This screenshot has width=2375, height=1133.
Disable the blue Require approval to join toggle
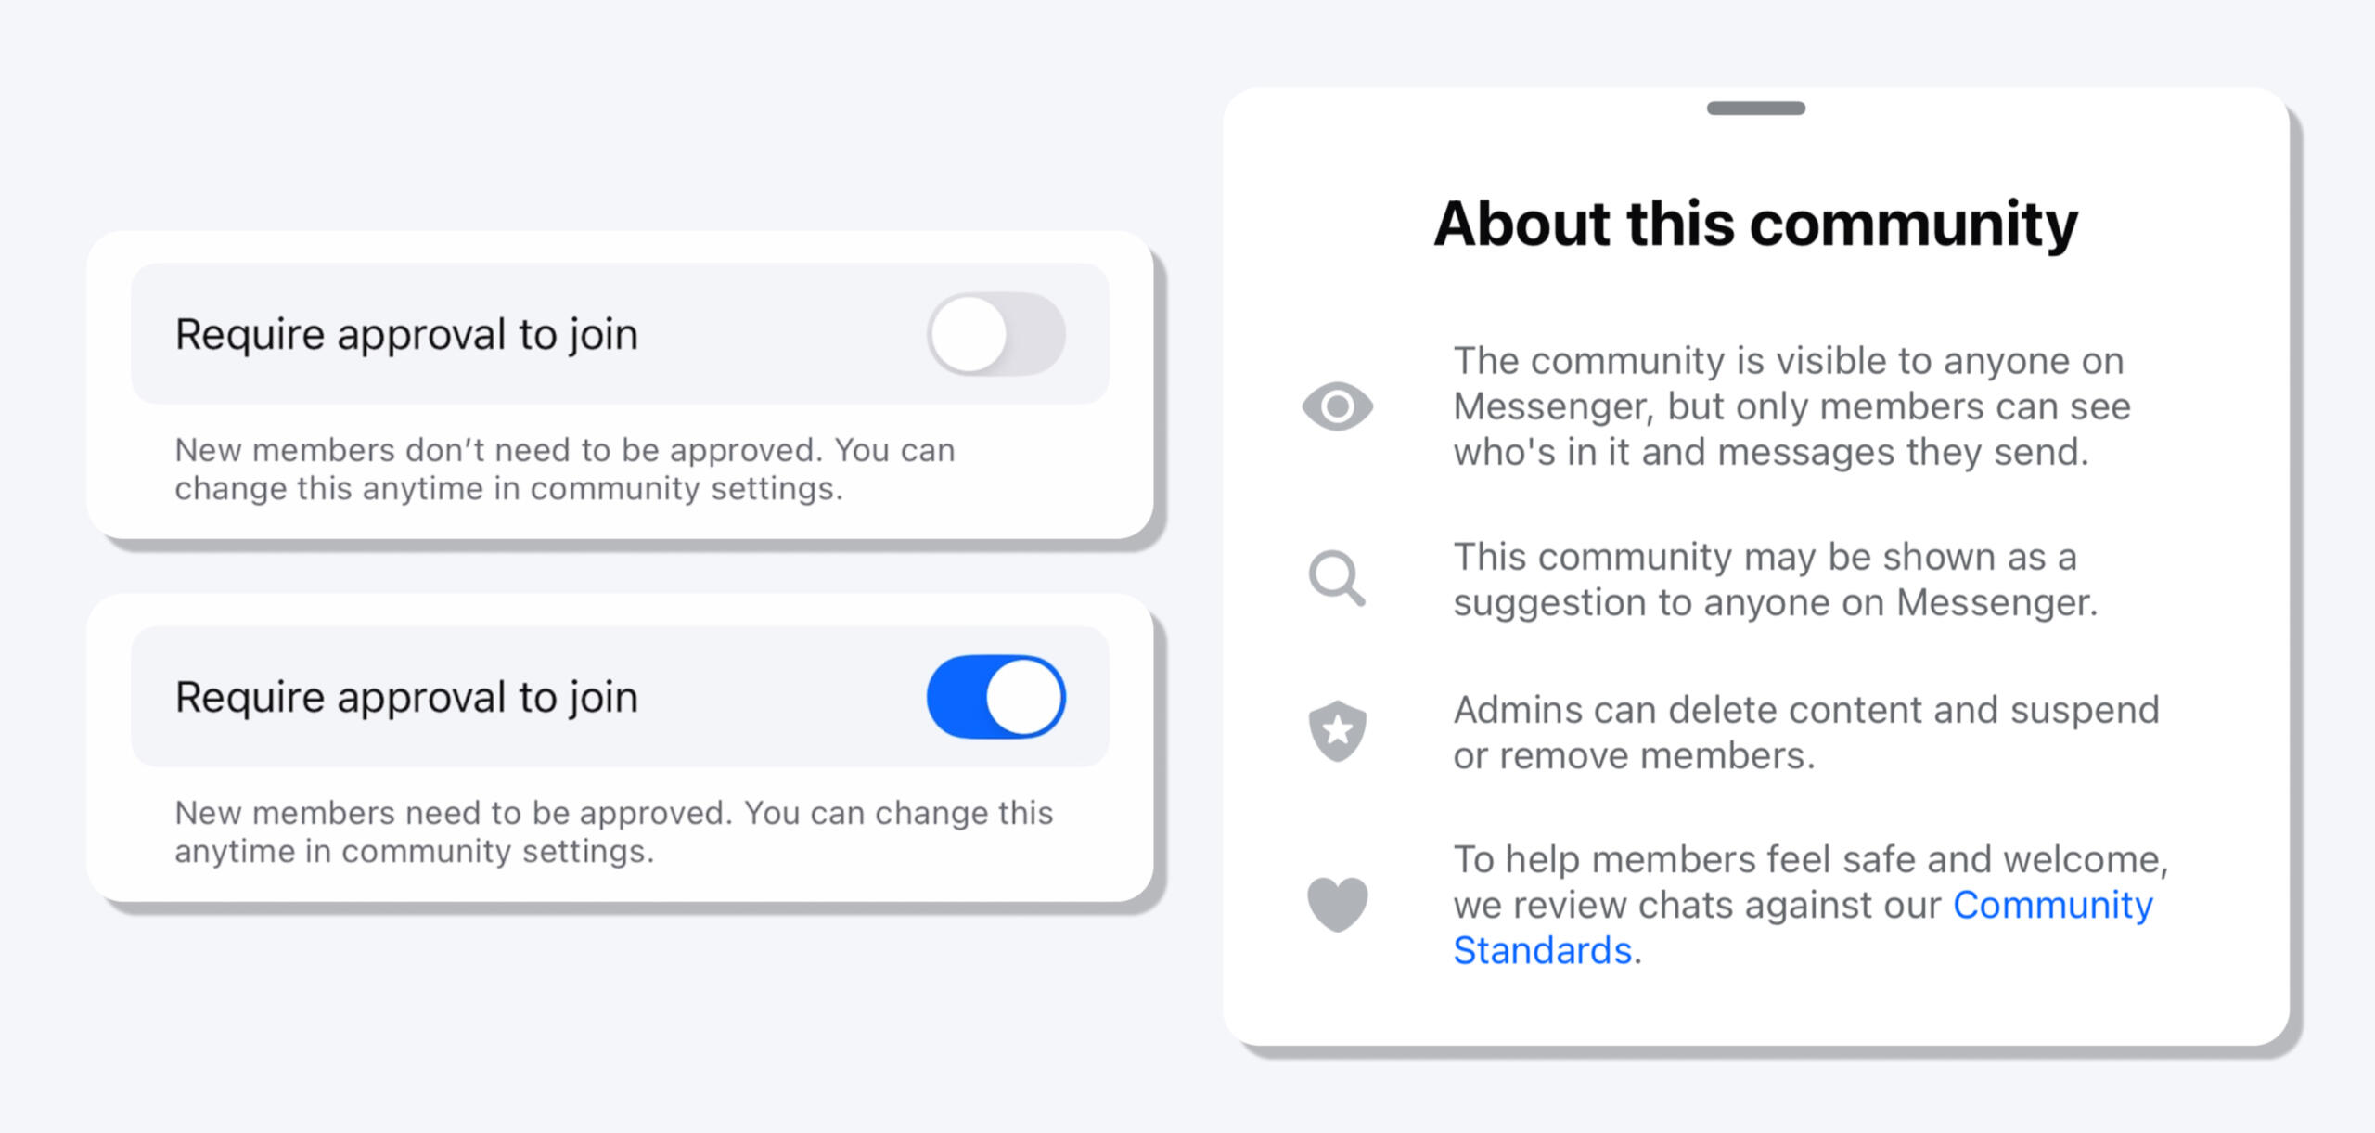[995, 697]
